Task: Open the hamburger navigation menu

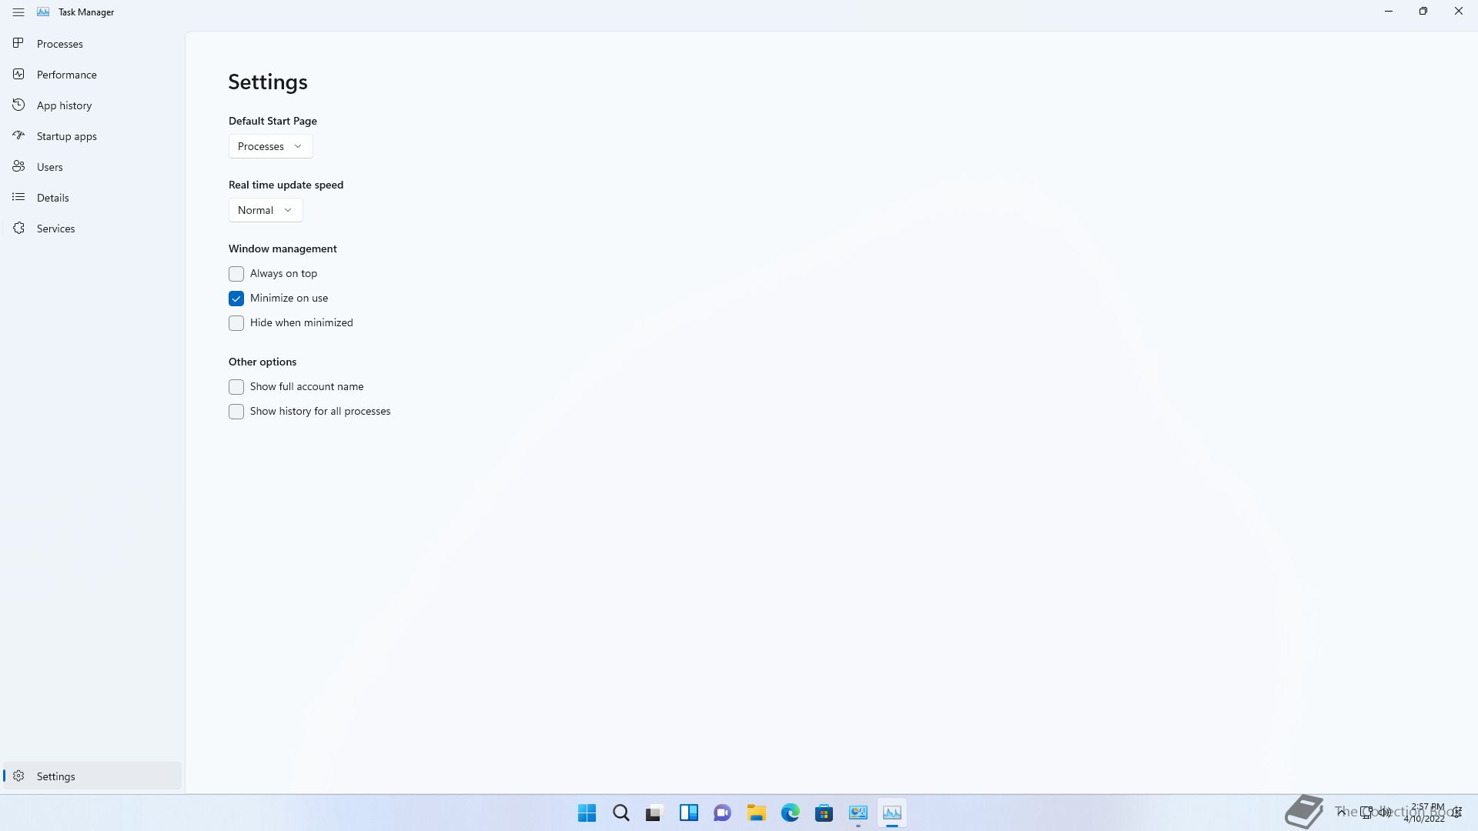Action: 18,12
